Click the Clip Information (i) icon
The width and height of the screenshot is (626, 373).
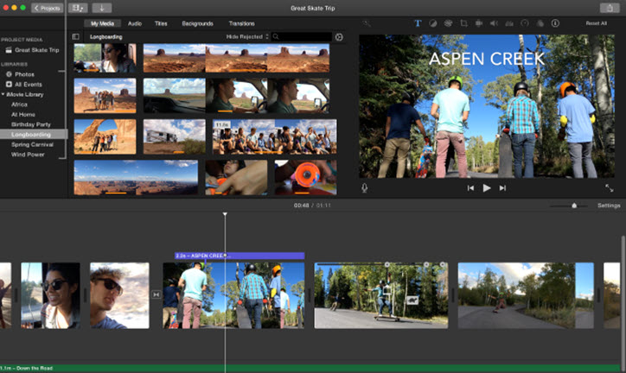click(554, 23)
